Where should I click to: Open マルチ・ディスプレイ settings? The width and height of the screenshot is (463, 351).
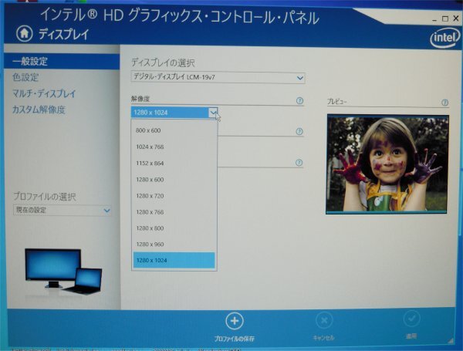tap(44, 93)
